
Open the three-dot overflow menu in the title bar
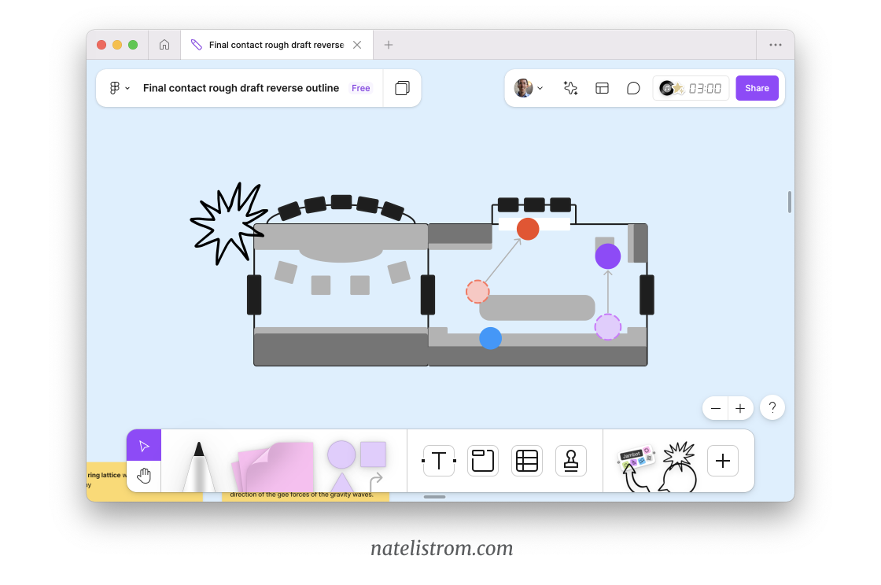pos(776,45)
